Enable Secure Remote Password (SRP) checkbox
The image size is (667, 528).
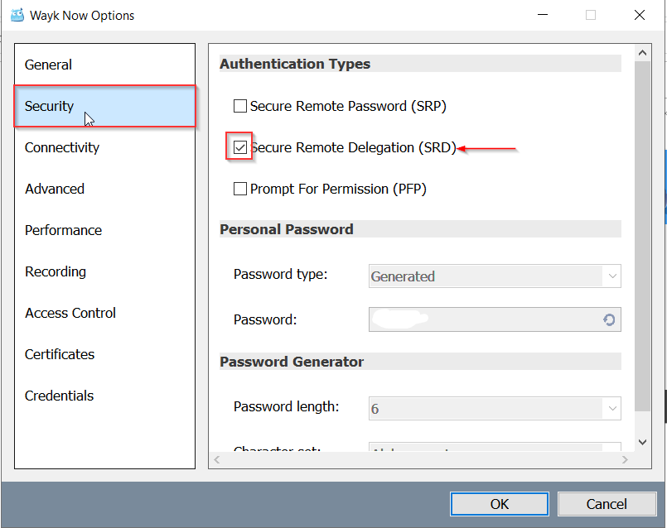click(x=240, y=106)
